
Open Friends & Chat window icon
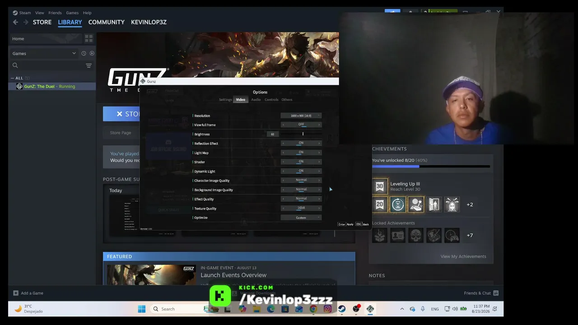point(496,293)
